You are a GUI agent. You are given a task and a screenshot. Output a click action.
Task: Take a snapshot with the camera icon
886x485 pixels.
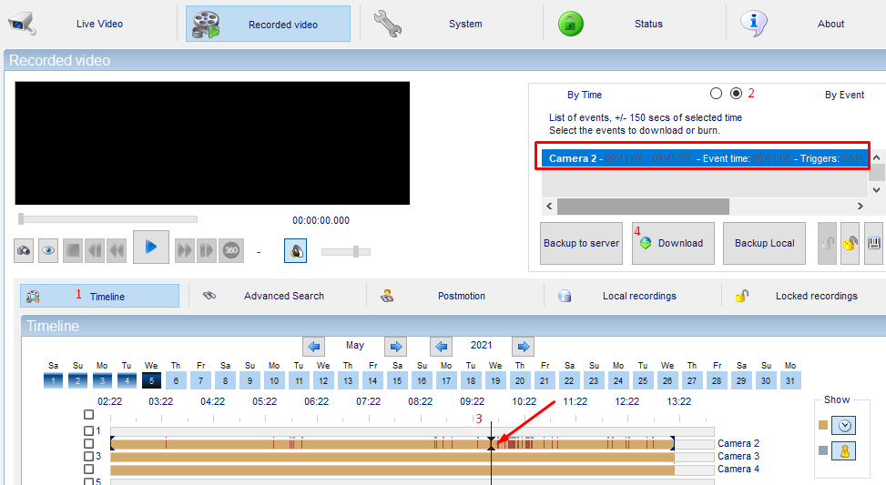24,250
